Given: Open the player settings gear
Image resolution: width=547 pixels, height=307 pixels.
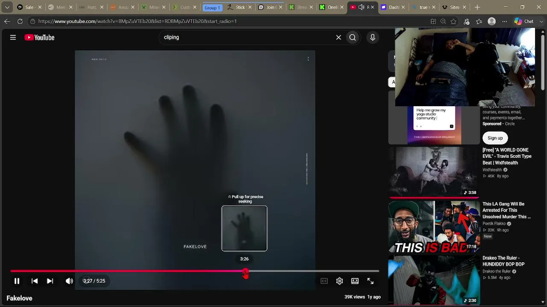Looking at the screenshot, I should (x=339, y=281).
